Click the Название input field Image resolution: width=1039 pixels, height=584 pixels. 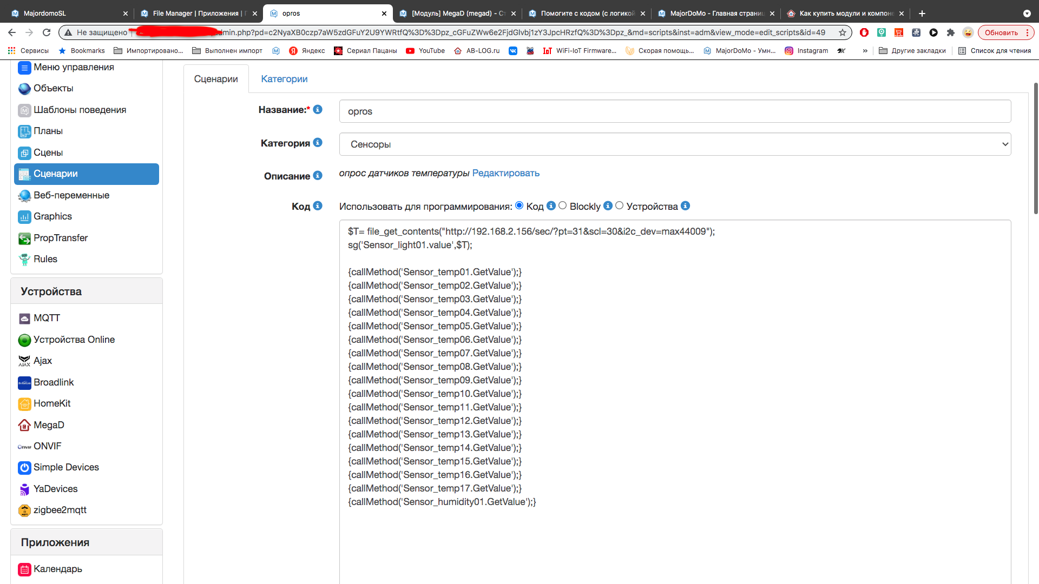click(675, 111)
